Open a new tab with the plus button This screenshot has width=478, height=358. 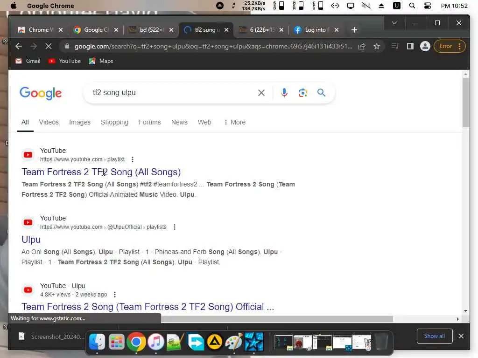pos(354,30)
